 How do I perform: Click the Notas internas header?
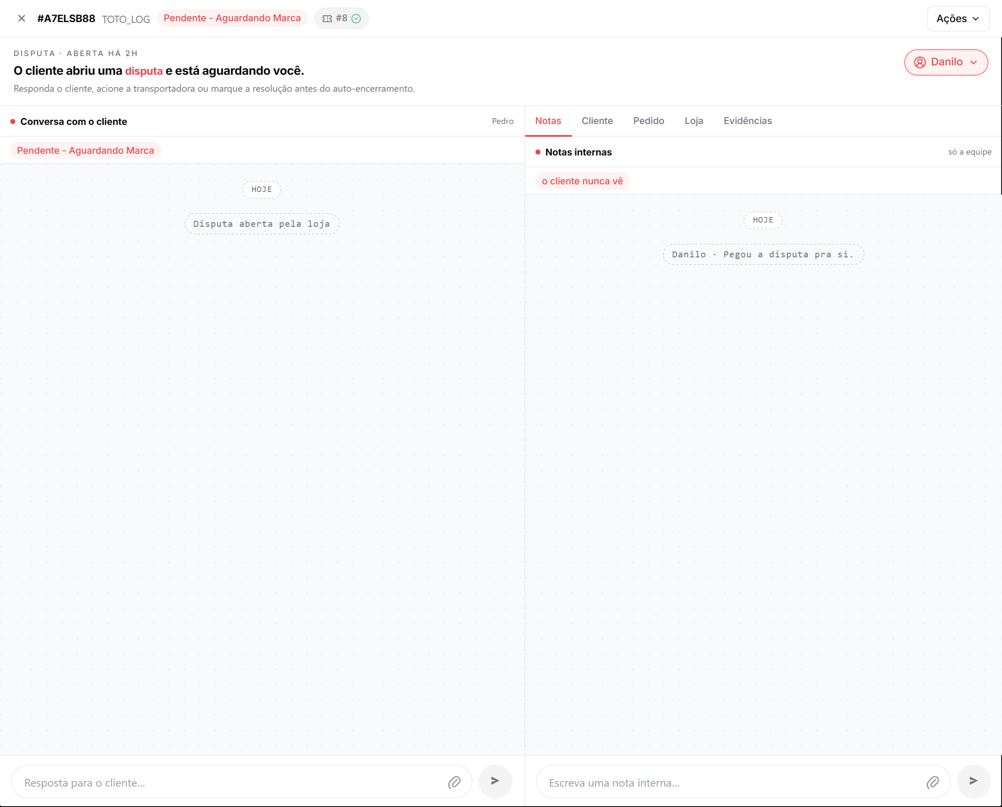click(578, 152)
